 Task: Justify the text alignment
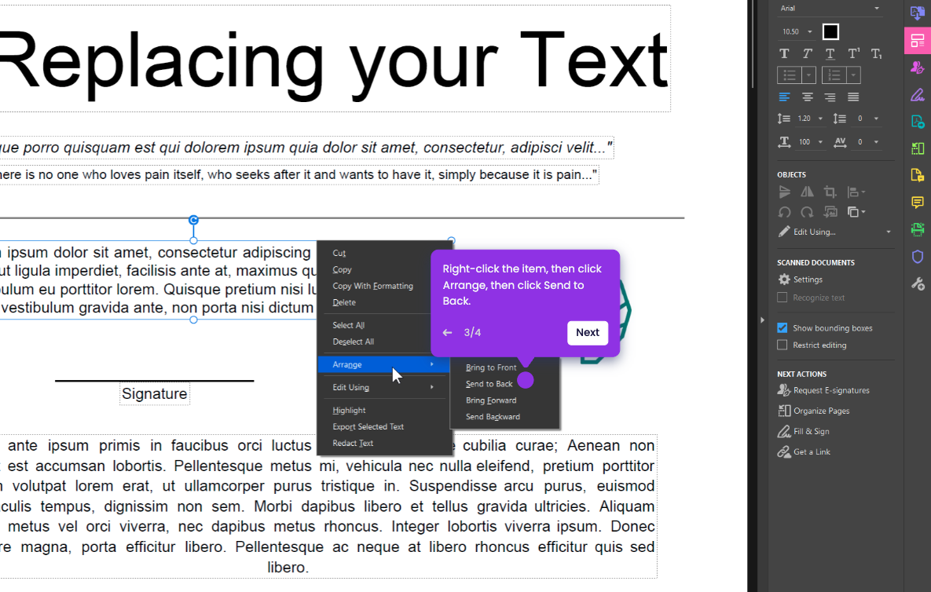(853, 97)
